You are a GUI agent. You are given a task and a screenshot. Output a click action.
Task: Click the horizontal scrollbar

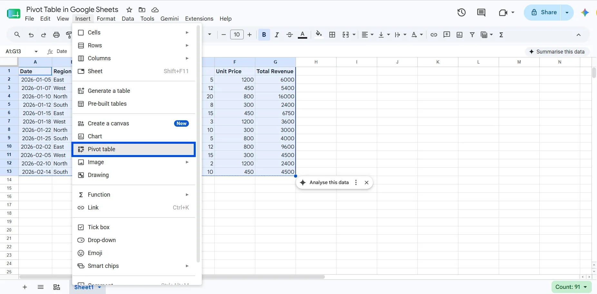point(172,277)
